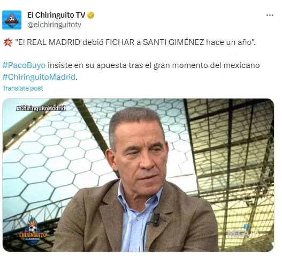Play the embedded video clip
This screenshot has width=282, height=256.
tap(138, 175)
